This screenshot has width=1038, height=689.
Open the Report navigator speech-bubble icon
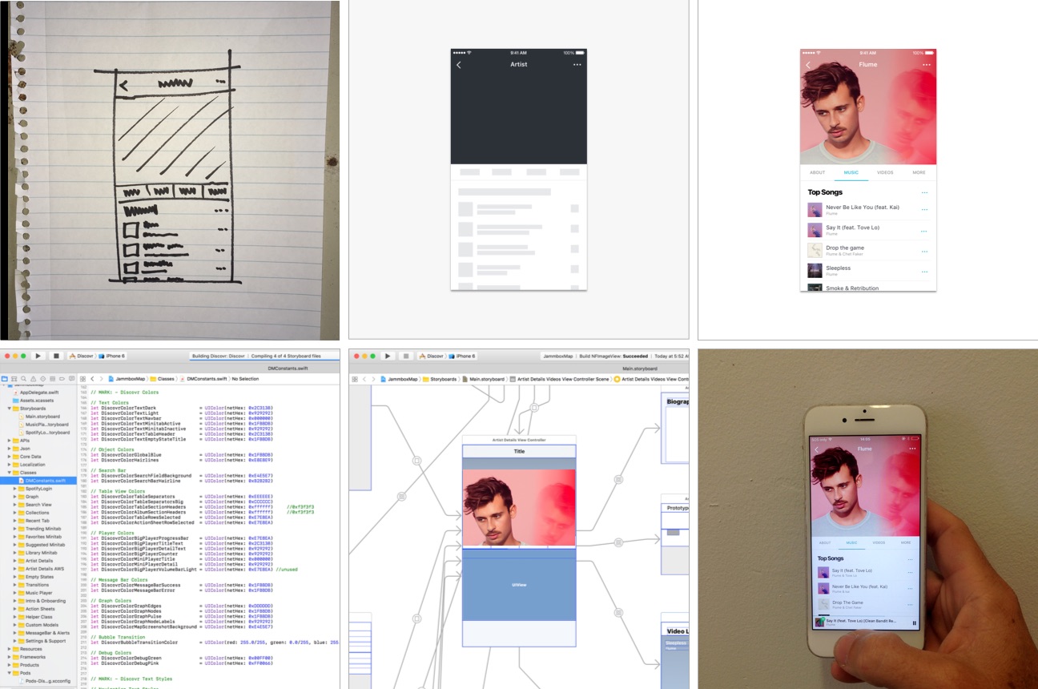[x=71, y=378]
